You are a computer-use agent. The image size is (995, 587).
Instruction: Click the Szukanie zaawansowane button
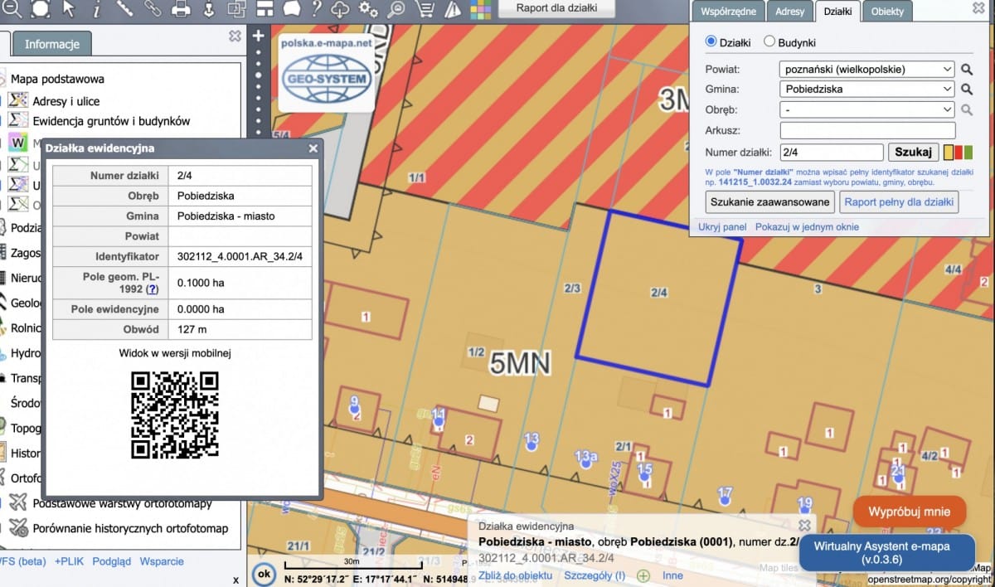tap(770, 201)
